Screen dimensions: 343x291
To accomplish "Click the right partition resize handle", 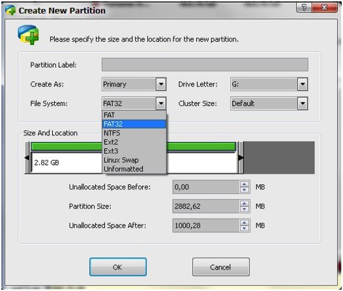I will coord(241,158).
